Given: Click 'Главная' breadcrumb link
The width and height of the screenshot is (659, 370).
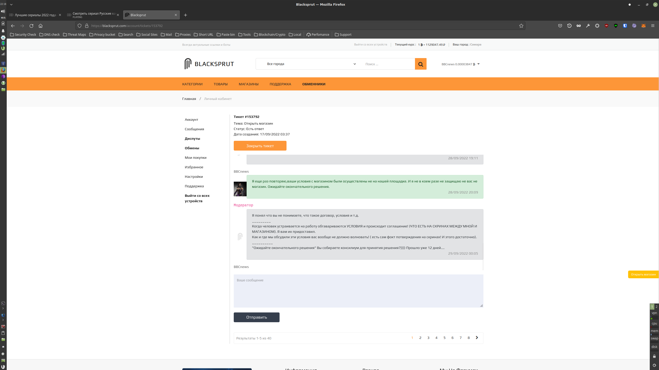Looking at the screenshot, I should (x=189, y=99).
